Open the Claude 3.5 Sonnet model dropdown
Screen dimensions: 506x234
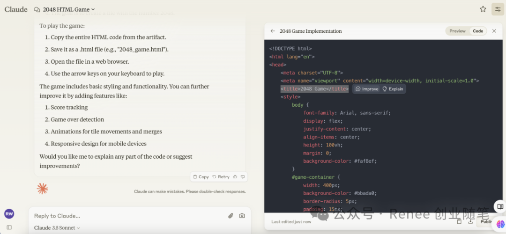57,228
